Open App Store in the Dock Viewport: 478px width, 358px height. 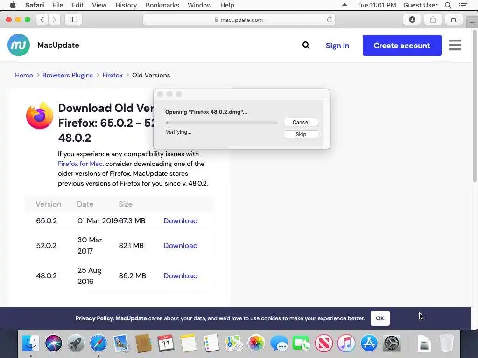pyautogui.click(x=369, y=343)
